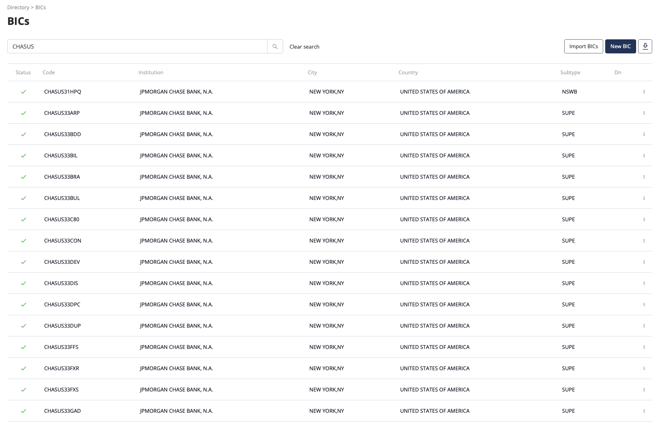This screenshot has height=426, width=657.
Task: Click the Dn column header
Action: [618, 72]
